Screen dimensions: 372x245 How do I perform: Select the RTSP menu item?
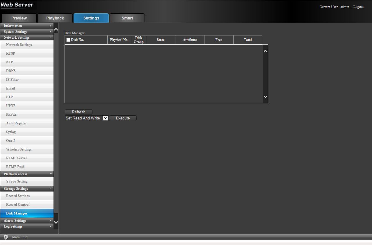[10, 53]
